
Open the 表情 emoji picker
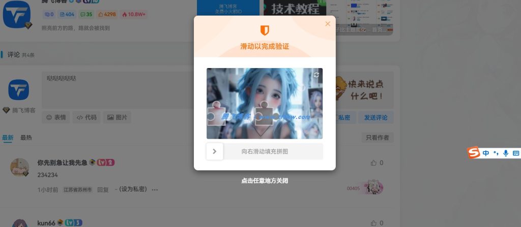click(56, 117)
